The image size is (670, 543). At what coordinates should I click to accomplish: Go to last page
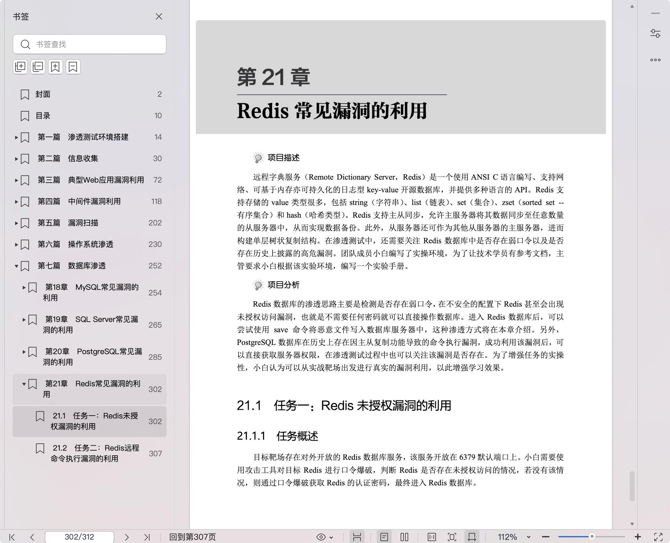click(147, 537)
